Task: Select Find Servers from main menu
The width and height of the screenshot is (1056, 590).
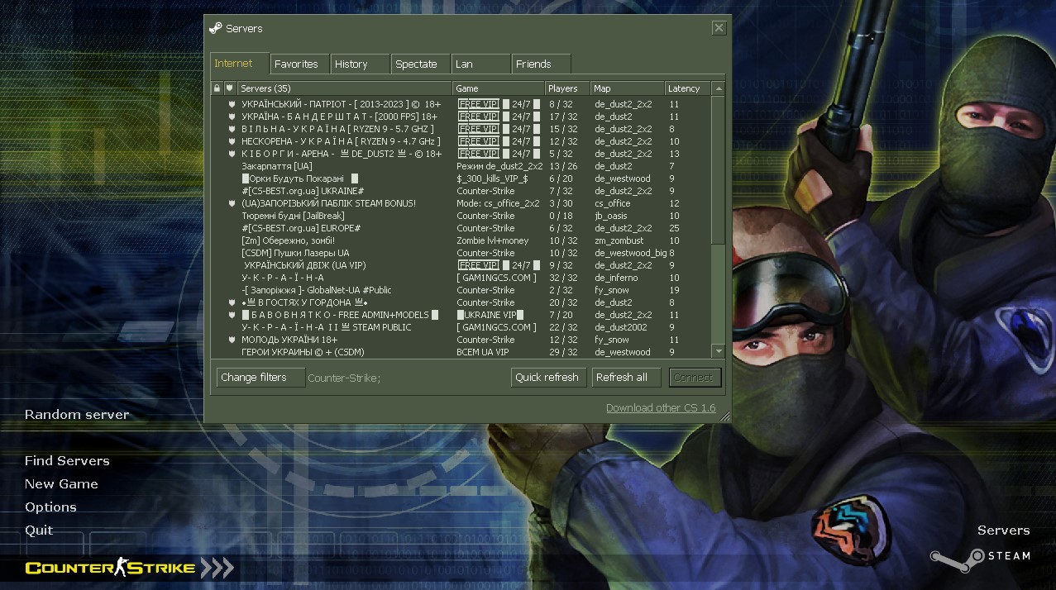Action: tap(67, 461)
